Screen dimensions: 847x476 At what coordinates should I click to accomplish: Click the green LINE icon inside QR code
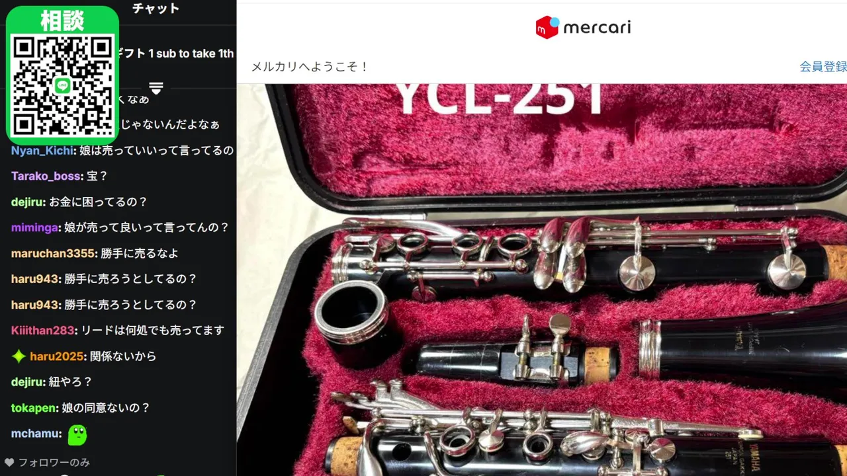63,85
